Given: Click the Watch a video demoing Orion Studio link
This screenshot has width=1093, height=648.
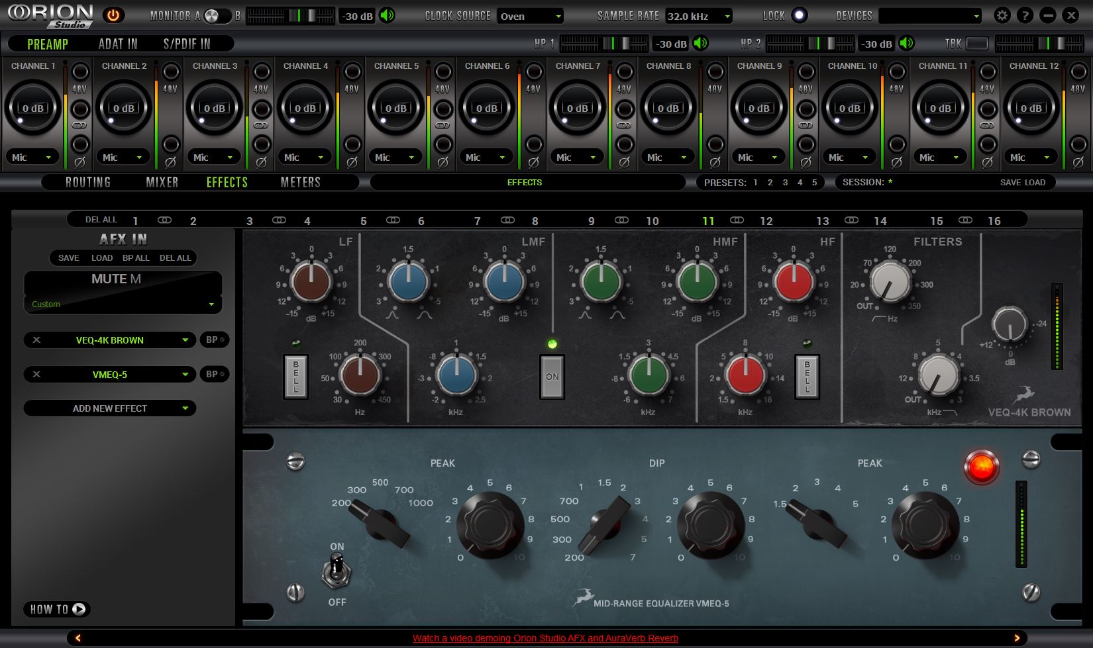Looking at the screenshot, I should (545, 638).
